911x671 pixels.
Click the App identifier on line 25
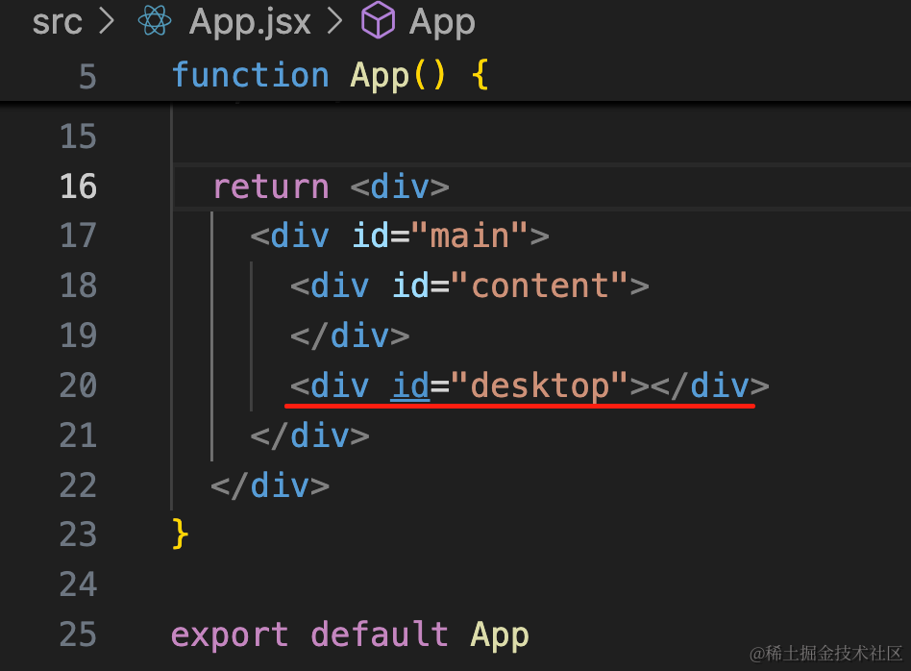click(x=500, y=635)
